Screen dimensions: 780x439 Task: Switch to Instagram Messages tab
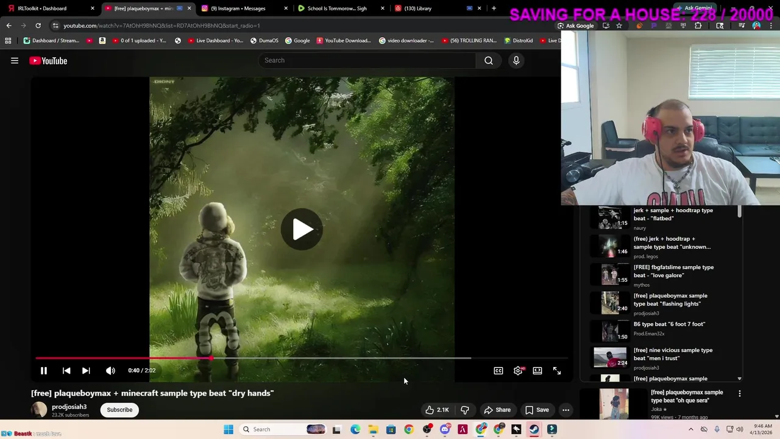pos(244,9)
